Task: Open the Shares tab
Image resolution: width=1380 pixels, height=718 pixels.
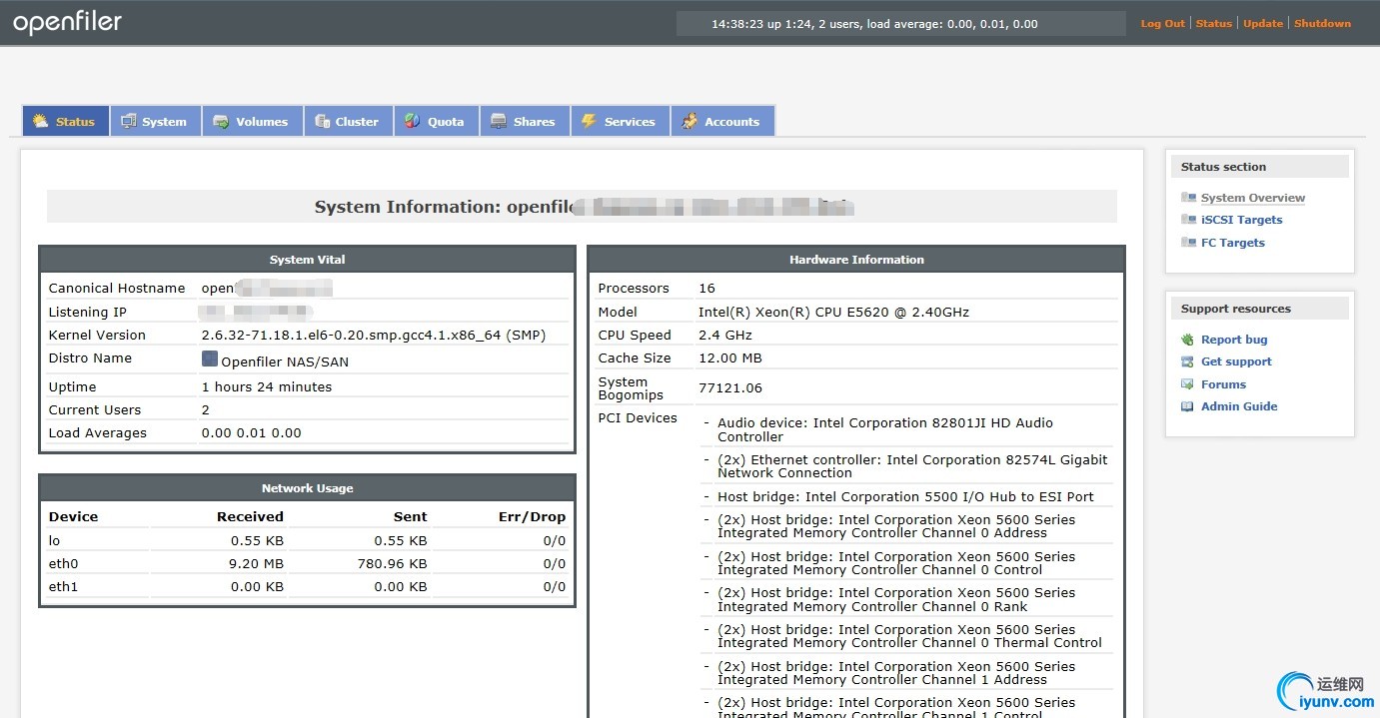Action: click(525, 122)
